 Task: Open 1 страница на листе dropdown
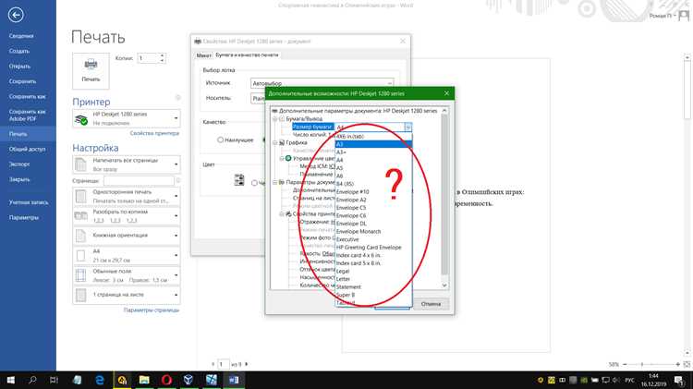127,295
